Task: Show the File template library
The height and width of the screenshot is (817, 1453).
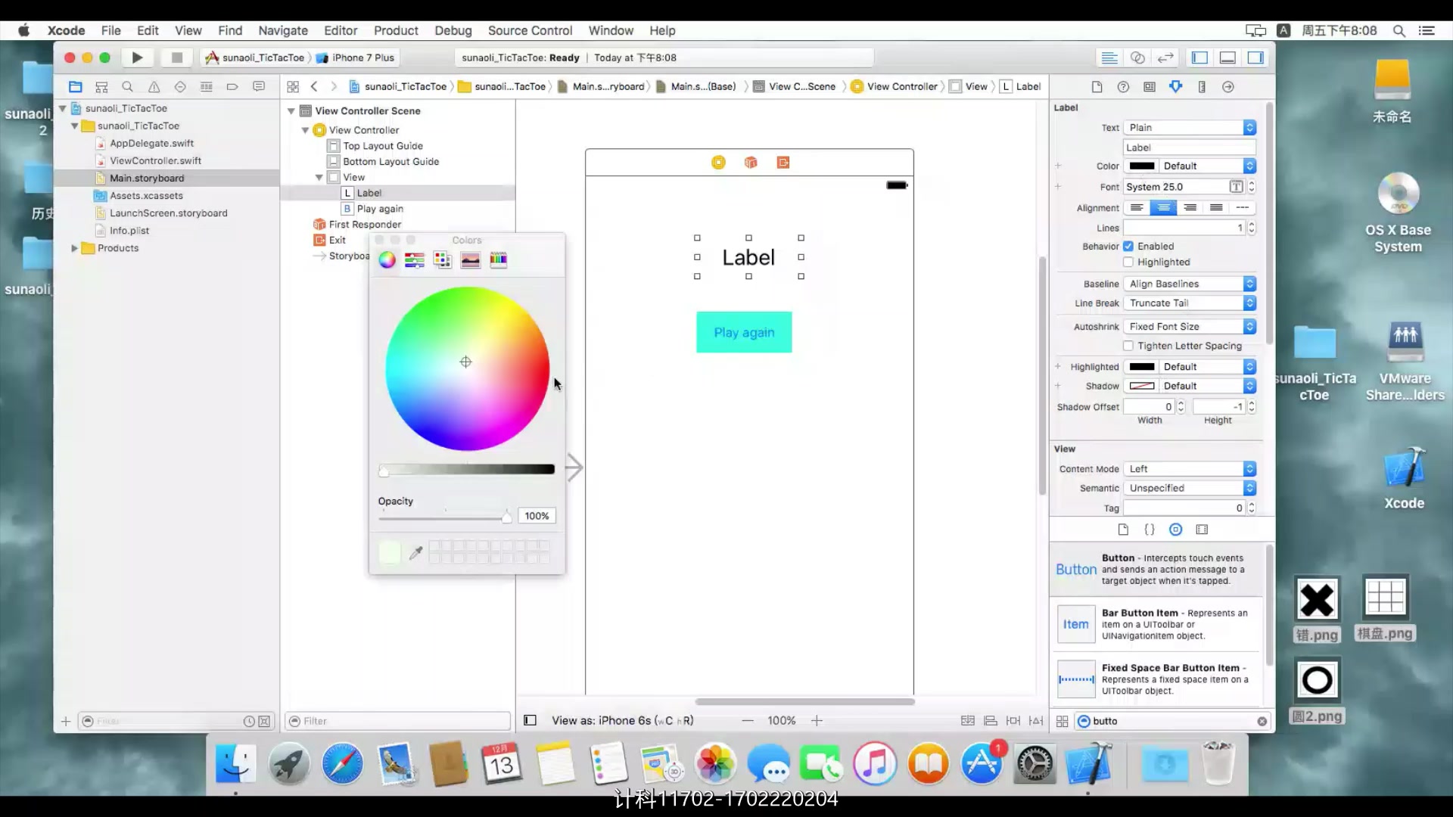Action: click(x=1123, y=530)
